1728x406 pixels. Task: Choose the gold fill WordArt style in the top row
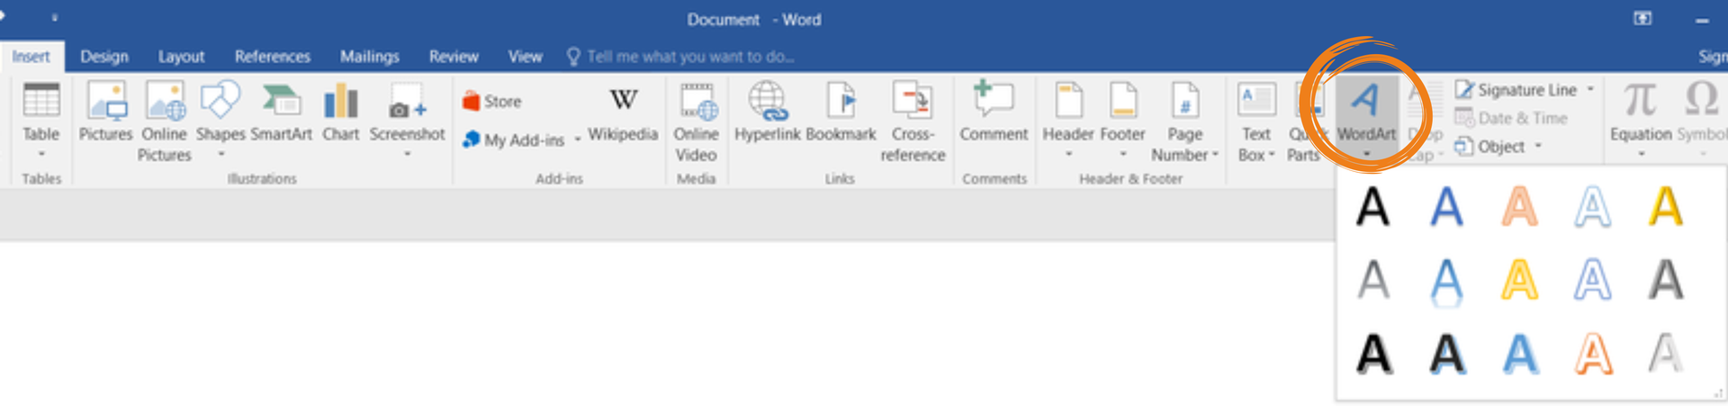(1665, 206)
